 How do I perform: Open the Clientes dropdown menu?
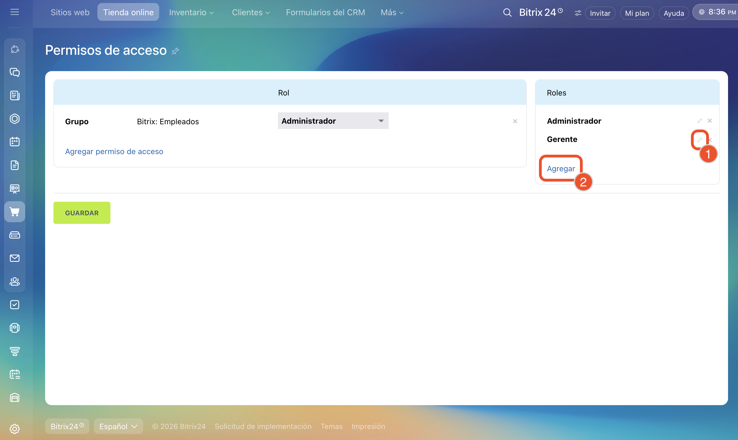point(251,12)
